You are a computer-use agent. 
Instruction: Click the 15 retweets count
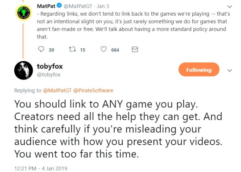(x=83, y=50)
